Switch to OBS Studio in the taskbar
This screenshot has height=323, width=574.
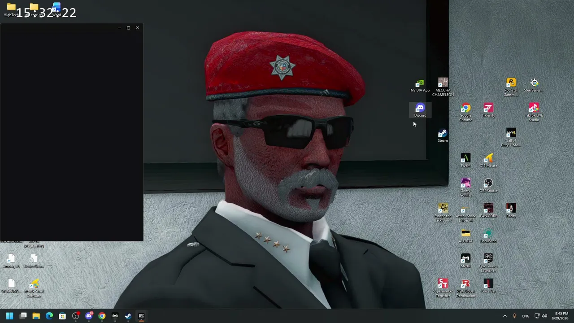click(x=76, y=316)
